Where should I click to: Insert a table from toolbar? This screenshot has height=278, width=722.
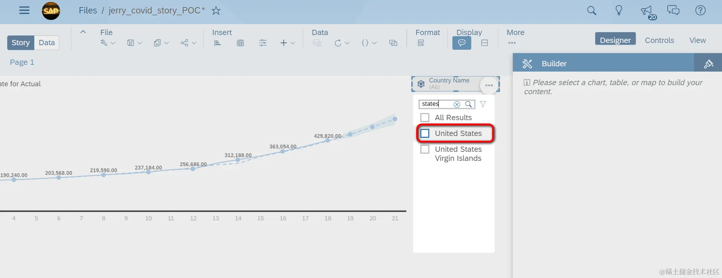pyautogui.click(x=240, y=43)
